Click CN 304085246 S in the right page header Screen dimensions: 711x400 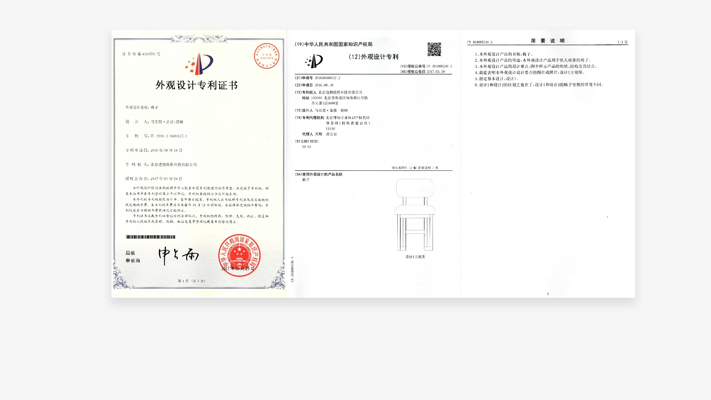pyautogui.click(x=480, y=42)
